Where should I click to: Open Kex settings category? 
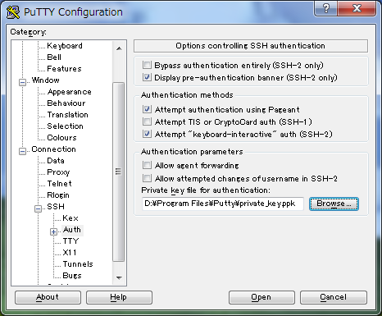70,218
